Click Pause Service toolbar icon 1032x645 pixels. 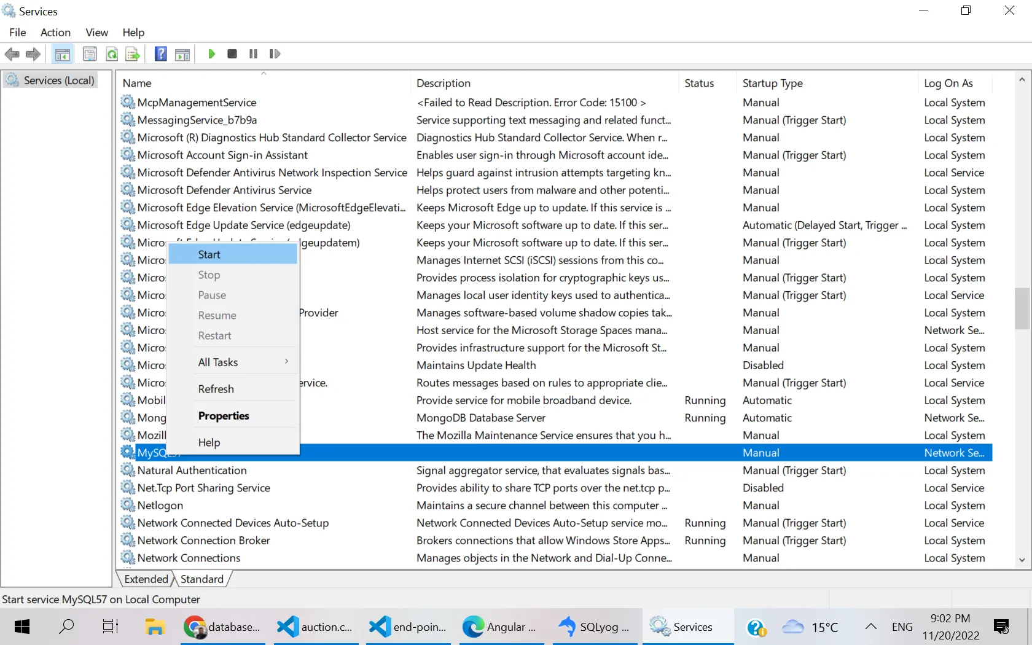[253, 54]
